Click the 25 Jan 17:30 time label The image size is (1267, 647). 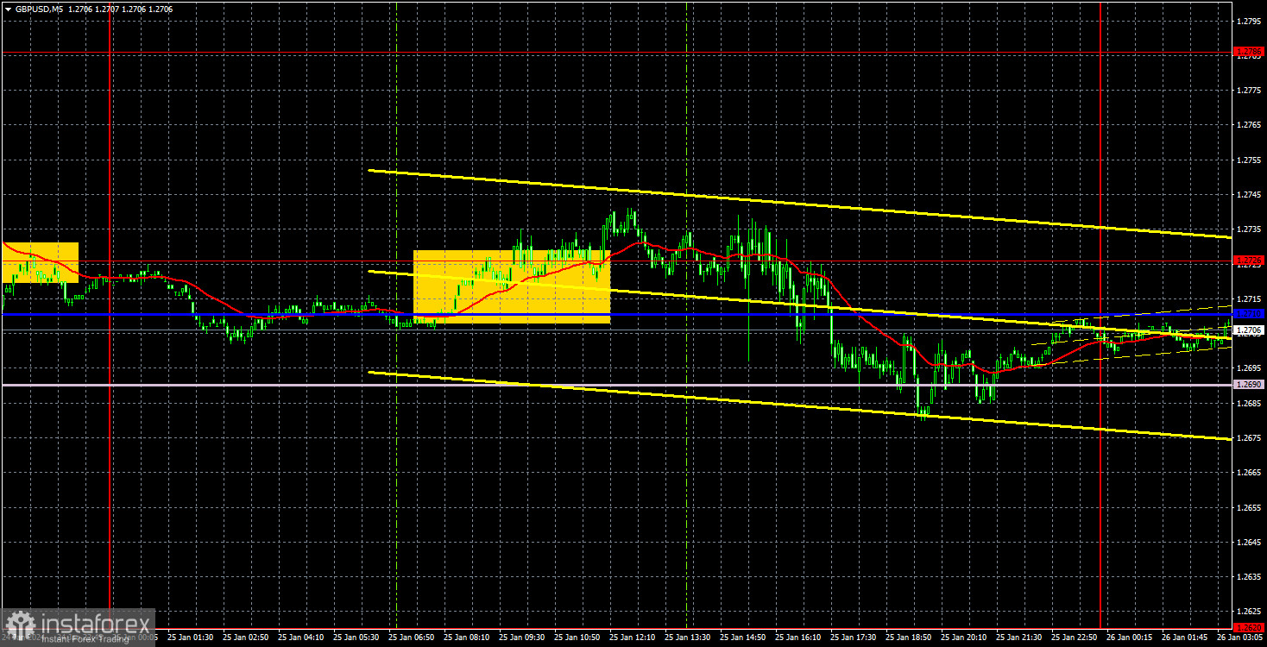pyautogui.click(x=853, y=638)
